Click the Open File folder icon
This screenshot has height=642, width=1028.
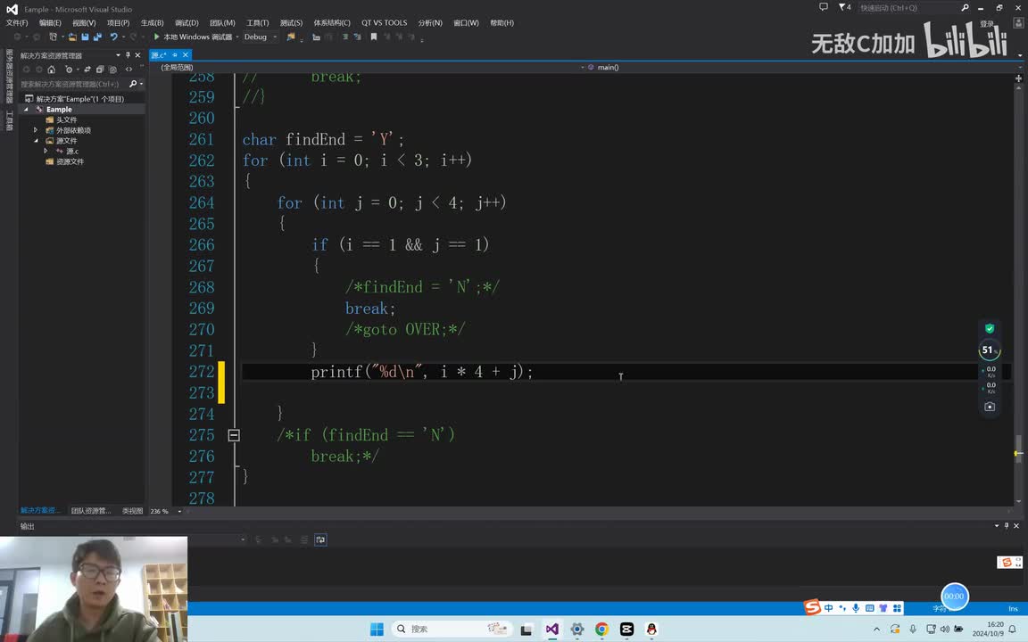(x=72, y=37)
